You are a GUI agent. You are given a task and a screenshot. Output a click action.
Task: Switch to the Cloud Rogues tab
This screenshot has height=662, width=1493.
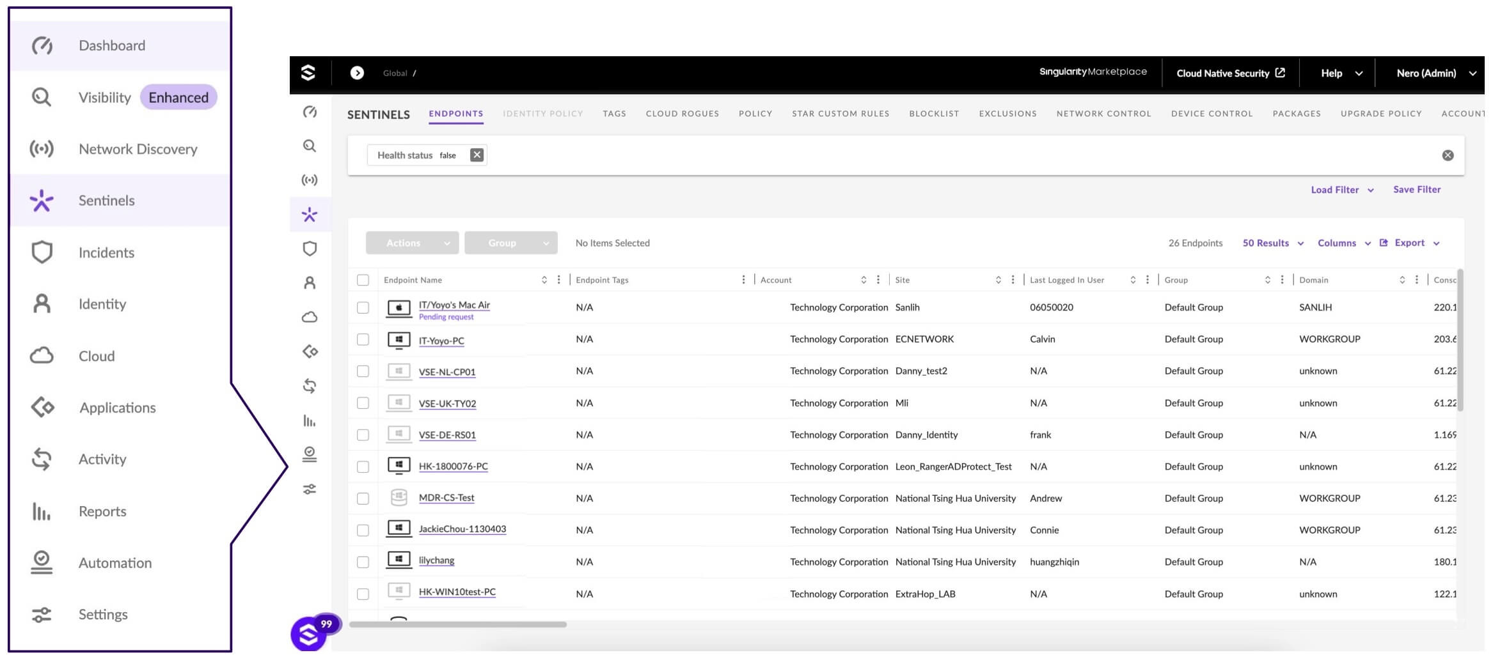point(683,114)
